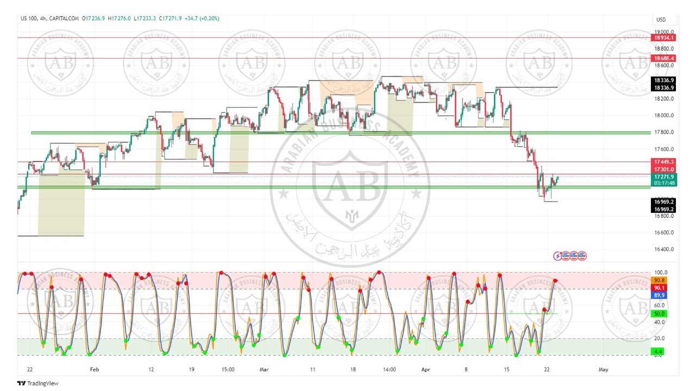Click the purple lightning event icon
The width and height of the screenshot is (696, 391).
[557, 256]
